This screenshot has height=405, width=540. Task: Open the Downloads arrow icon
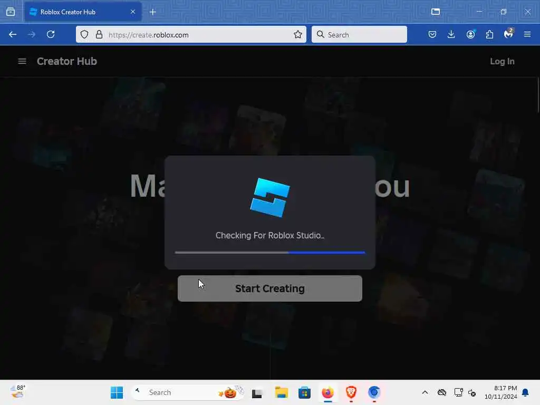pos(451,34)
